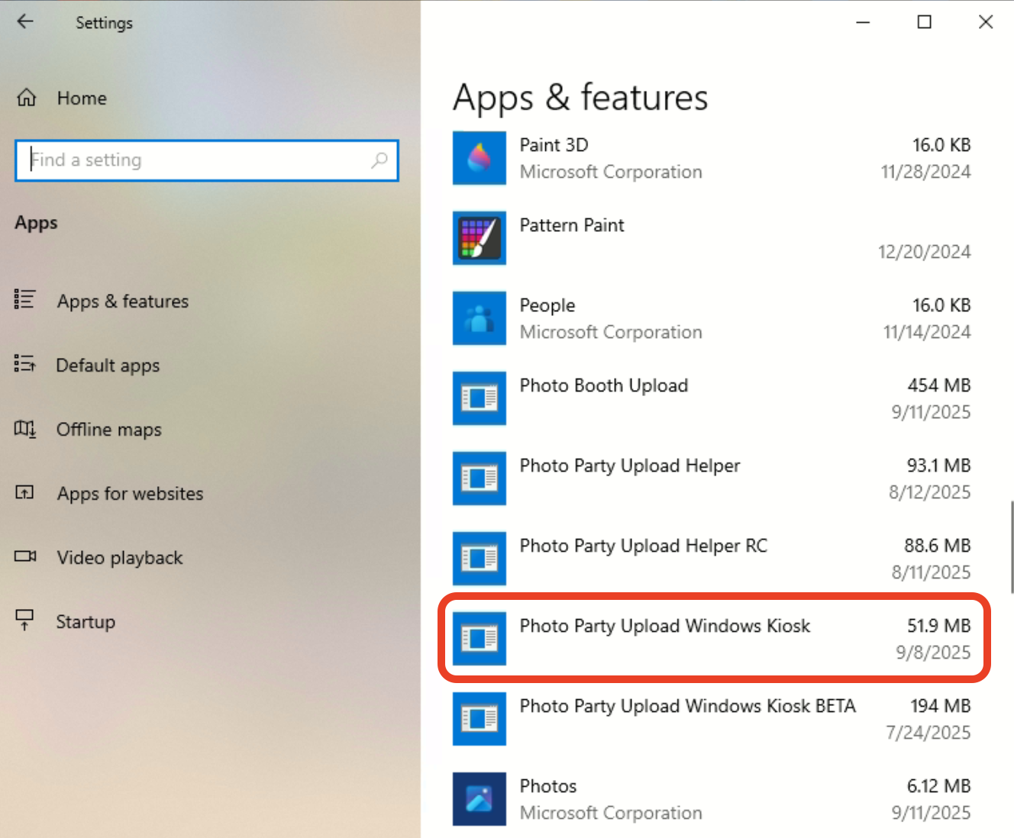The width and height of the screenshot is (1014, 838).
Task: Click the 9/8/2025 install date
Action: 934,653
